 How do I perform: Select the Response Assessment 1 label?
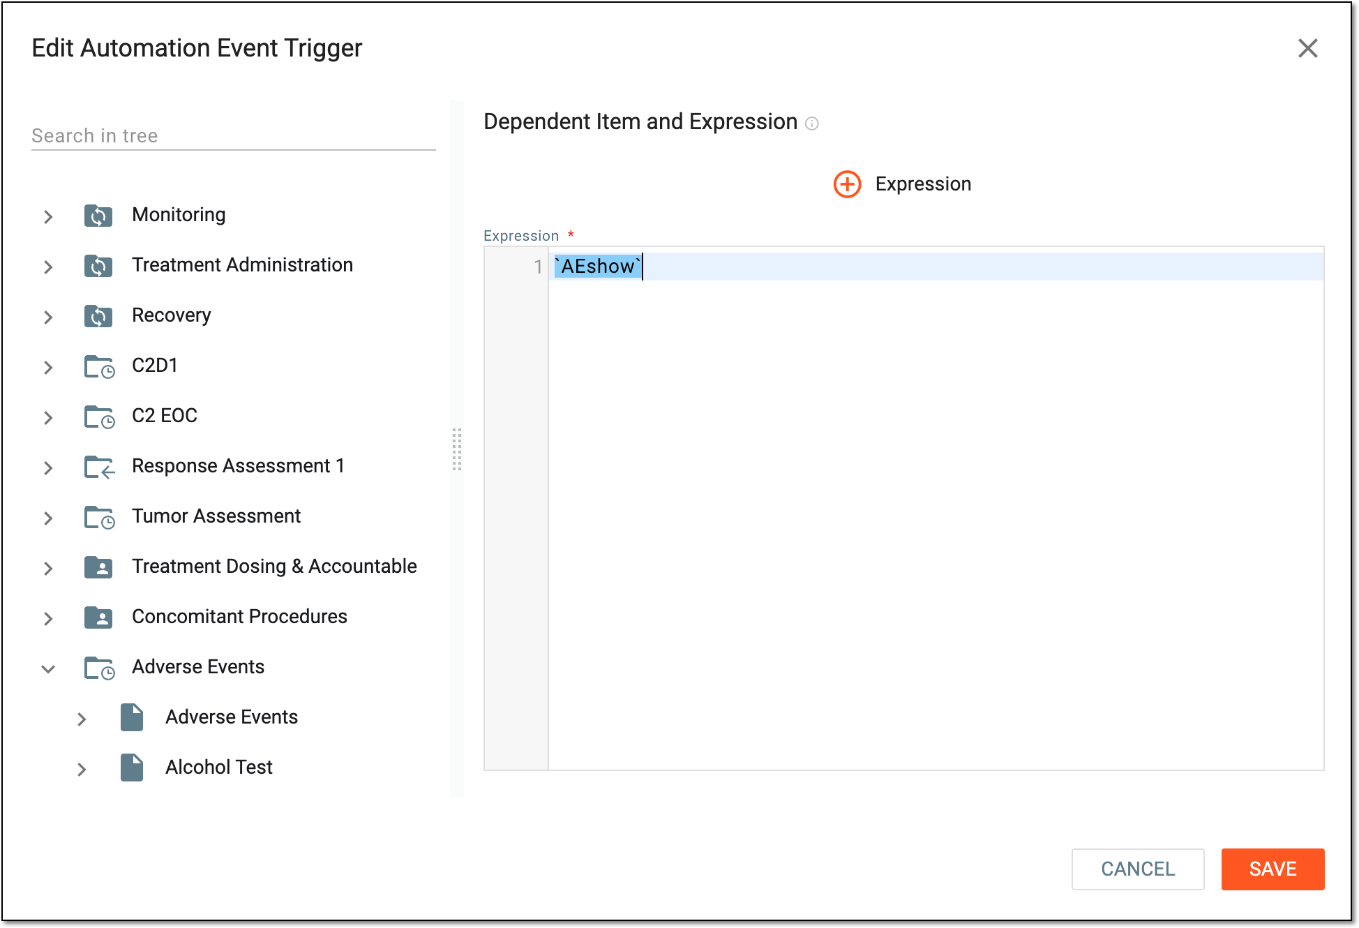pyautogui.click(x=238, y=465)
